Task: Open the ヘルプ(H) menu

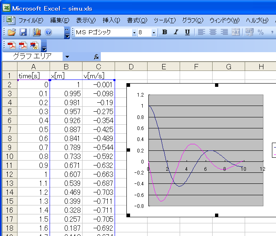Action: [257, 20]
